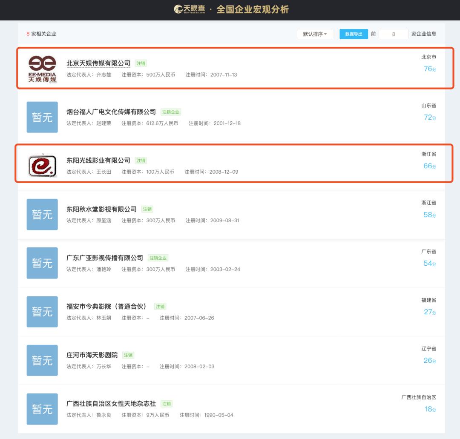Click the 54分 score
This screenshot has width=460, height=439.
pyautogui.click(x=430, y=264)
